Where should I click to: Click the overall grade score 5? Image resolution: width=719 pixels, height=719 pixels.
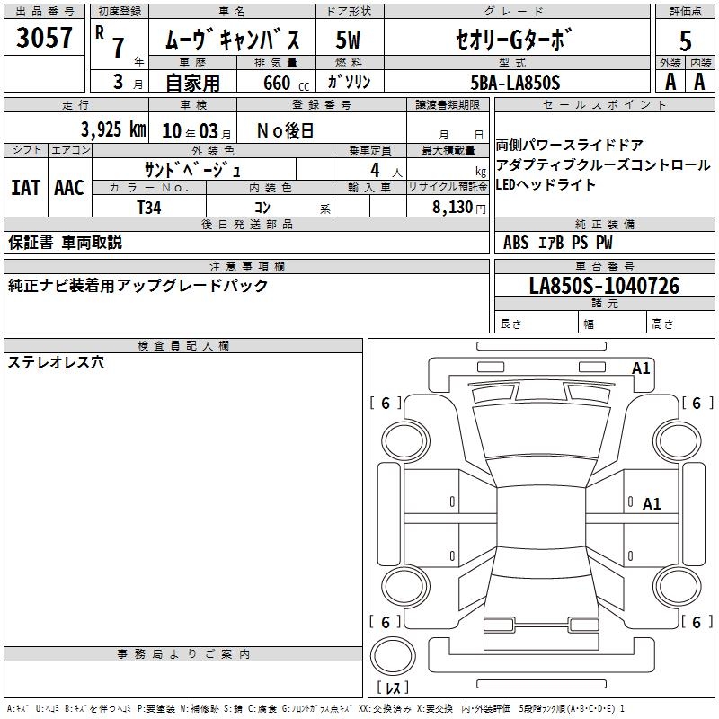pyautogui.click(x=685, y=41)
